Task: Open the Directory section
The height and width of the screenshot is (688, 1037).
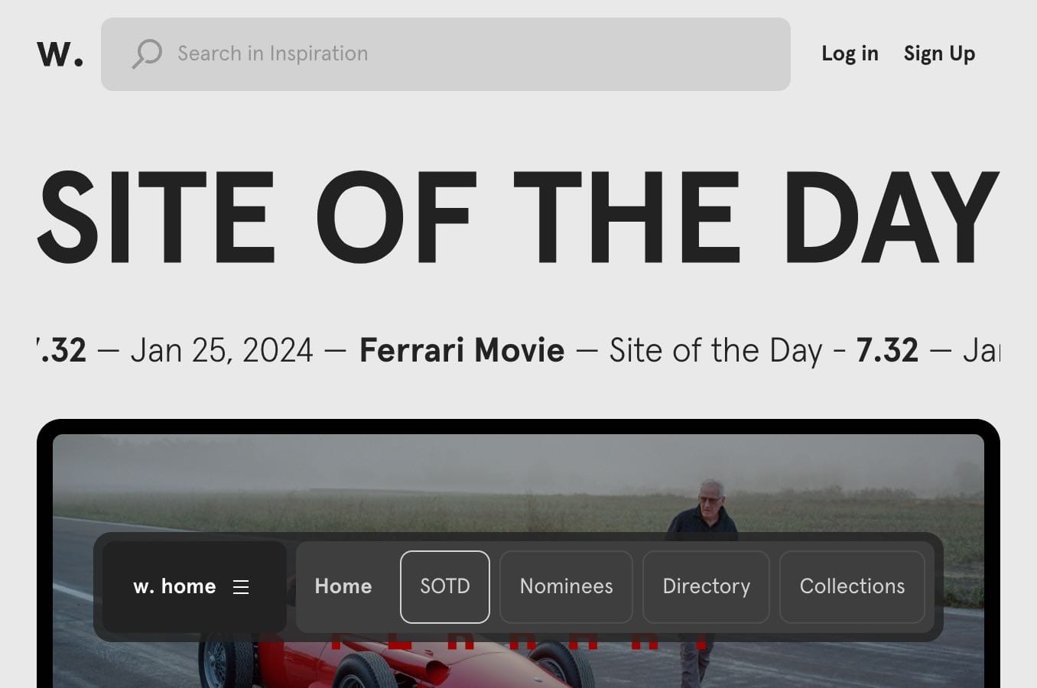Action: click(706, 586)
